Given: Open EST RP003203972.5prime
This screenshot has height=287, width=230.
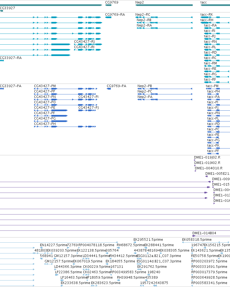Looking at the screenshot, I should (x=209, y=261).
